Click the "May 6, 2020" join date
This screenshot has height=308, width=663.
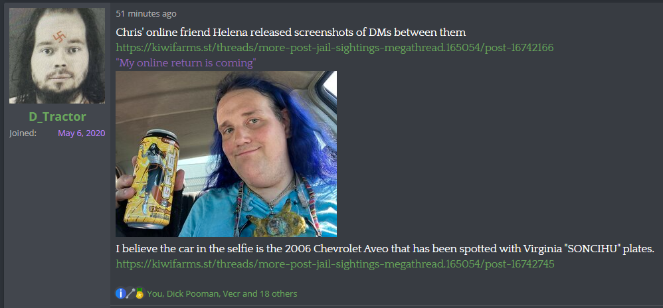click(81, 133)
